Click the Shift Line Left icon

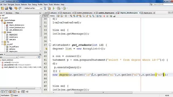[97, 16]
